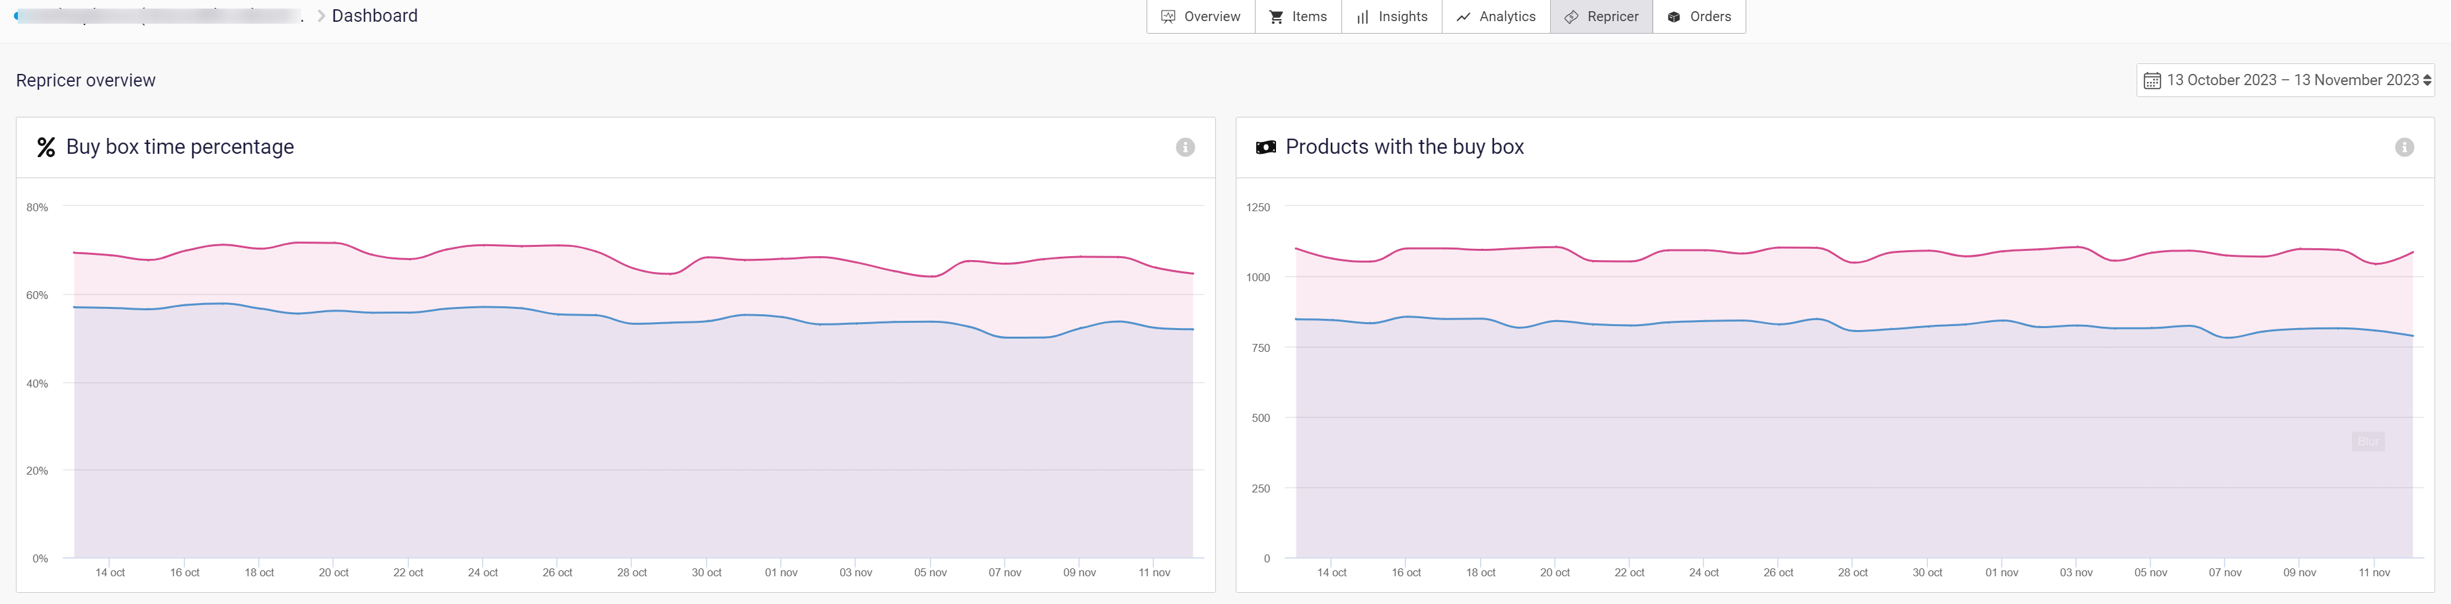Show info for Products with the buy box
Screen dimensions: 2451x604
pyautogui.click(x=2403, y=147)
